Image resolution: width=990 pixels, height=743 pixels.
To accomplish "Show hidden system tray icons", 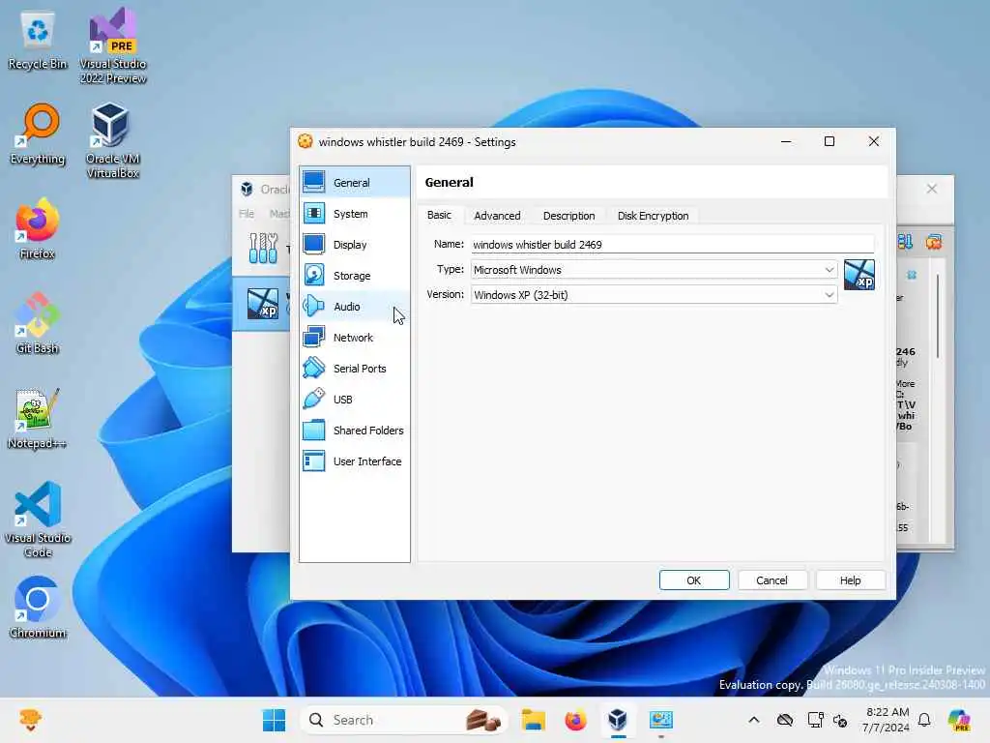I will pyautogui.click(x=754, y=720).
